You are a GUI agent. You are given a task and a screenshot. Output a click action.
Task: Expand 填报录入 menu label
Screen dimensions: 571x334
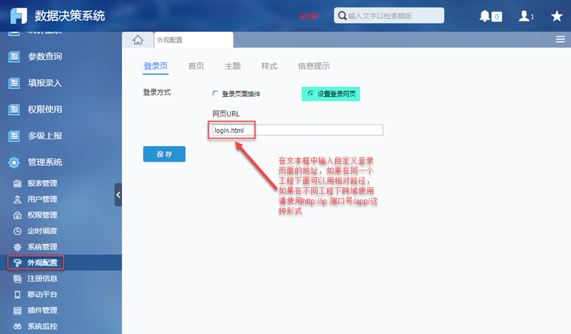tap(45, 83)
